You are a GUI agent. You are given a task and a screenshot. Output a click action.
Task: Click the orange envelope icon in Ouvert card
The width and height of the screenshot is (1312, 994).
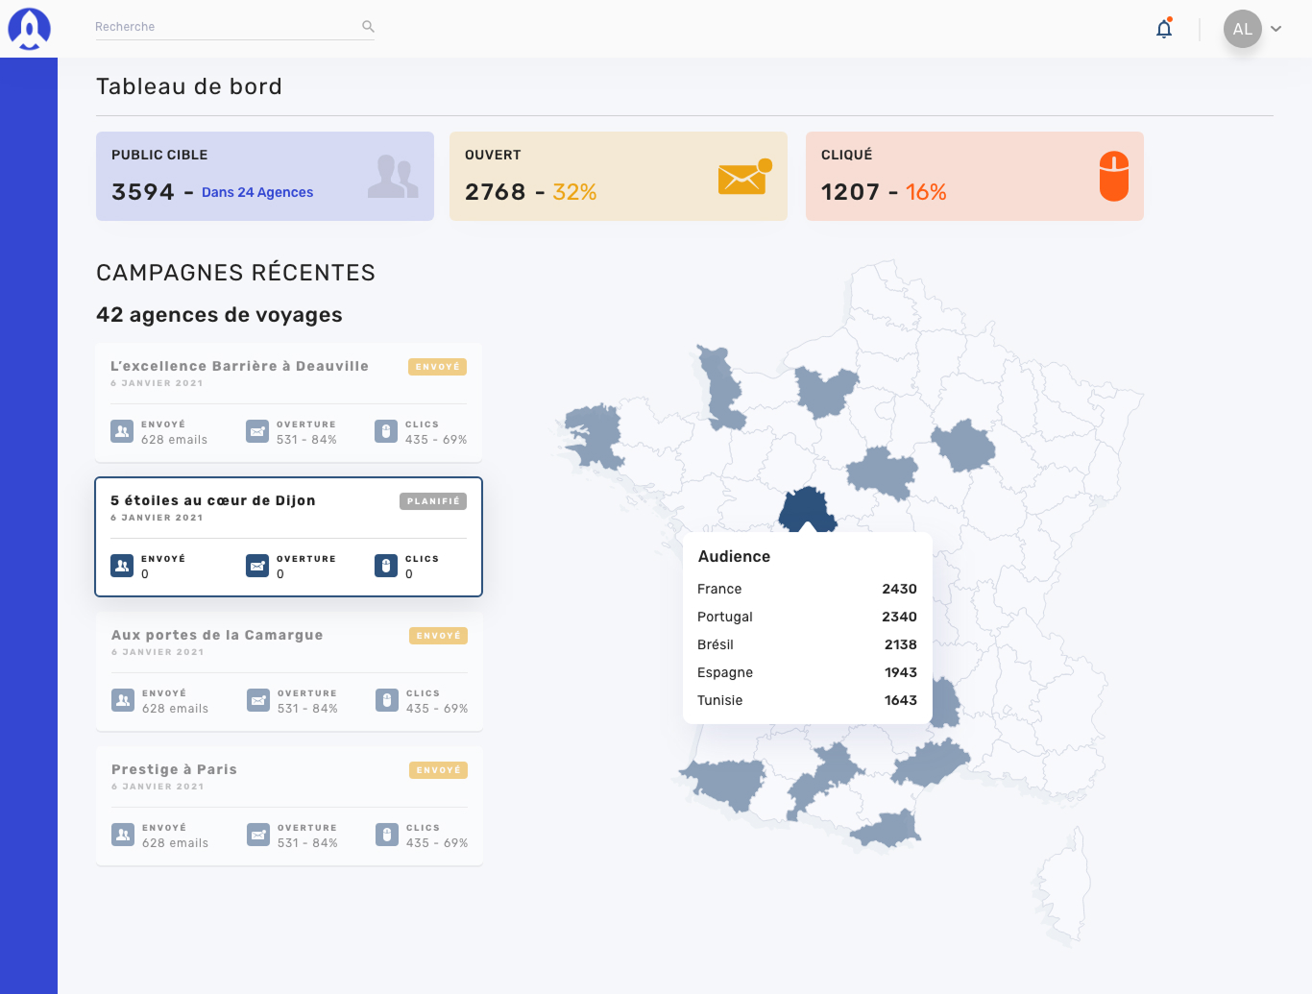coord(743,178)
